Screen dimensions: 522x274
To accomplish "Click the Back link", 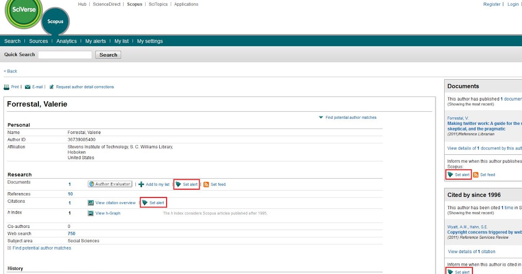I will (10, 71).
